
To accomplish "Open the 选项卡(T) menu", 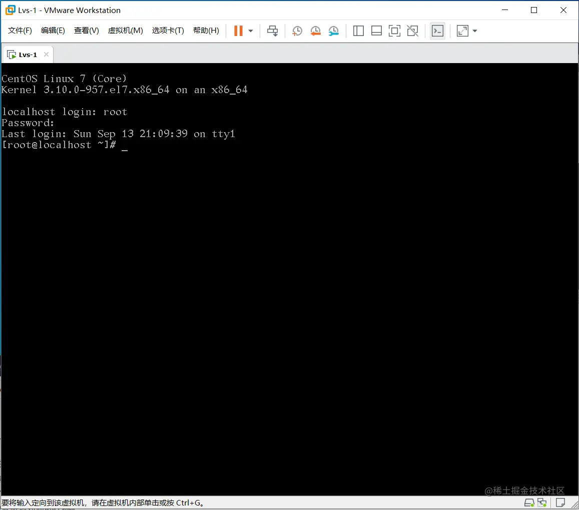I will tap(168, 31).
